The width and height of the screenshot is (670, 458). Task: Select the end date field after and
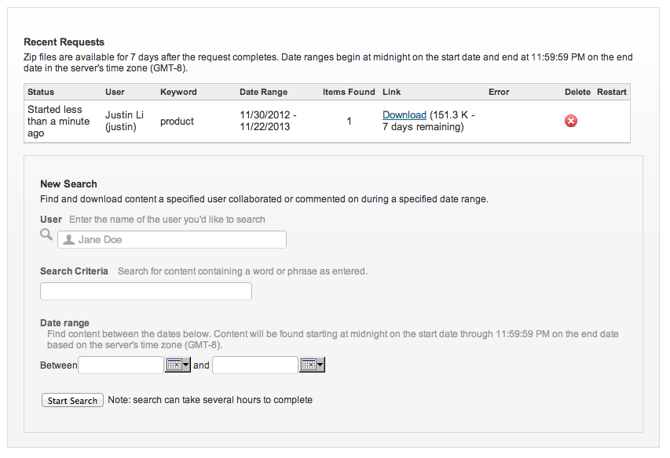[x=254, y=365]
